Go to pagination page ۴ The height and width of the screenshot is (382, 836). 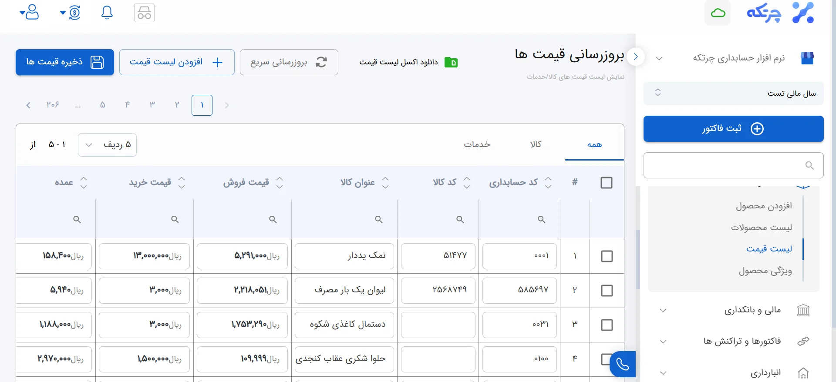127,105
